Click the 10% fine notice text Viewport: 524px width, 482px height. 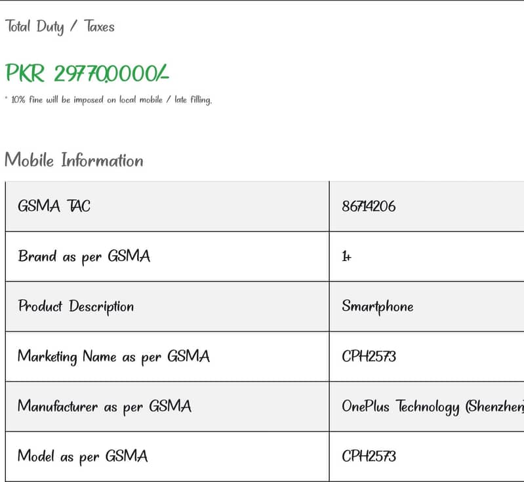coord(109,100)
